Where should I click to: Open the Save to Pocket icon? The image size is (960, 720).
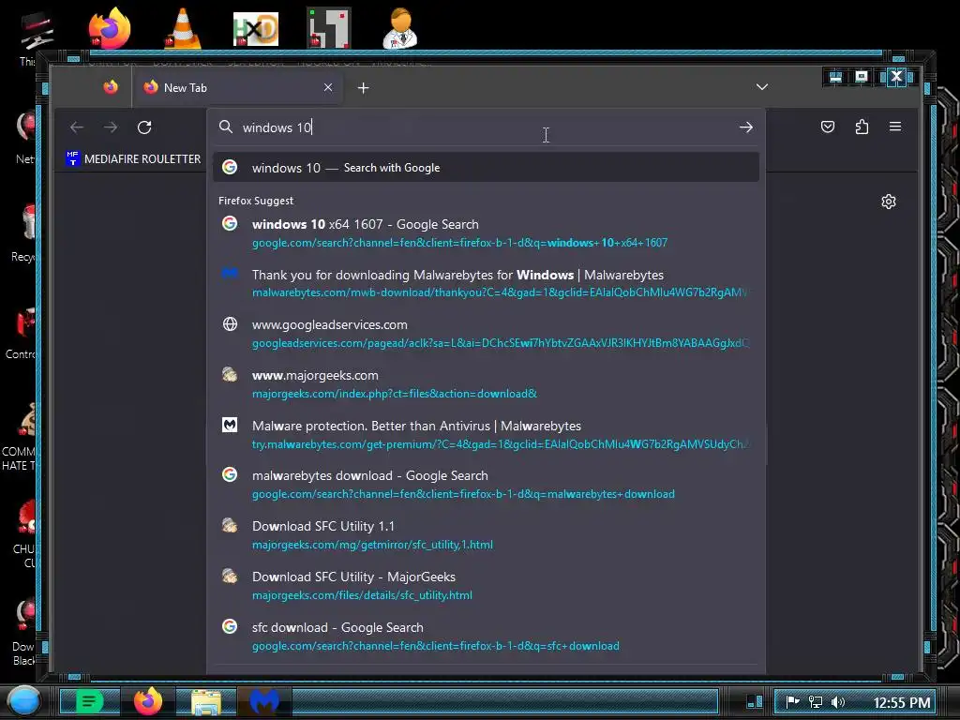tap(828, 127)
